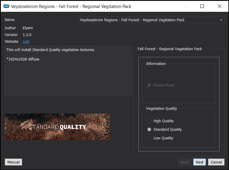
Task: Click the app icon in title bar
Action: coord(7,6)
